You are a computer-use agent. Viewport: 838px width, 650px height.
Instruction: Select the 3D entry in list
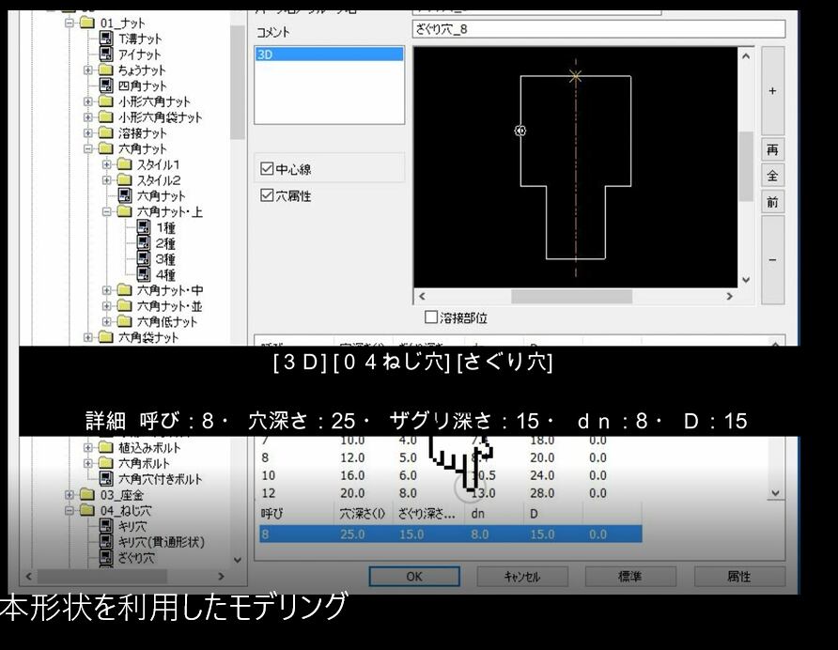[x=329, y=54]
